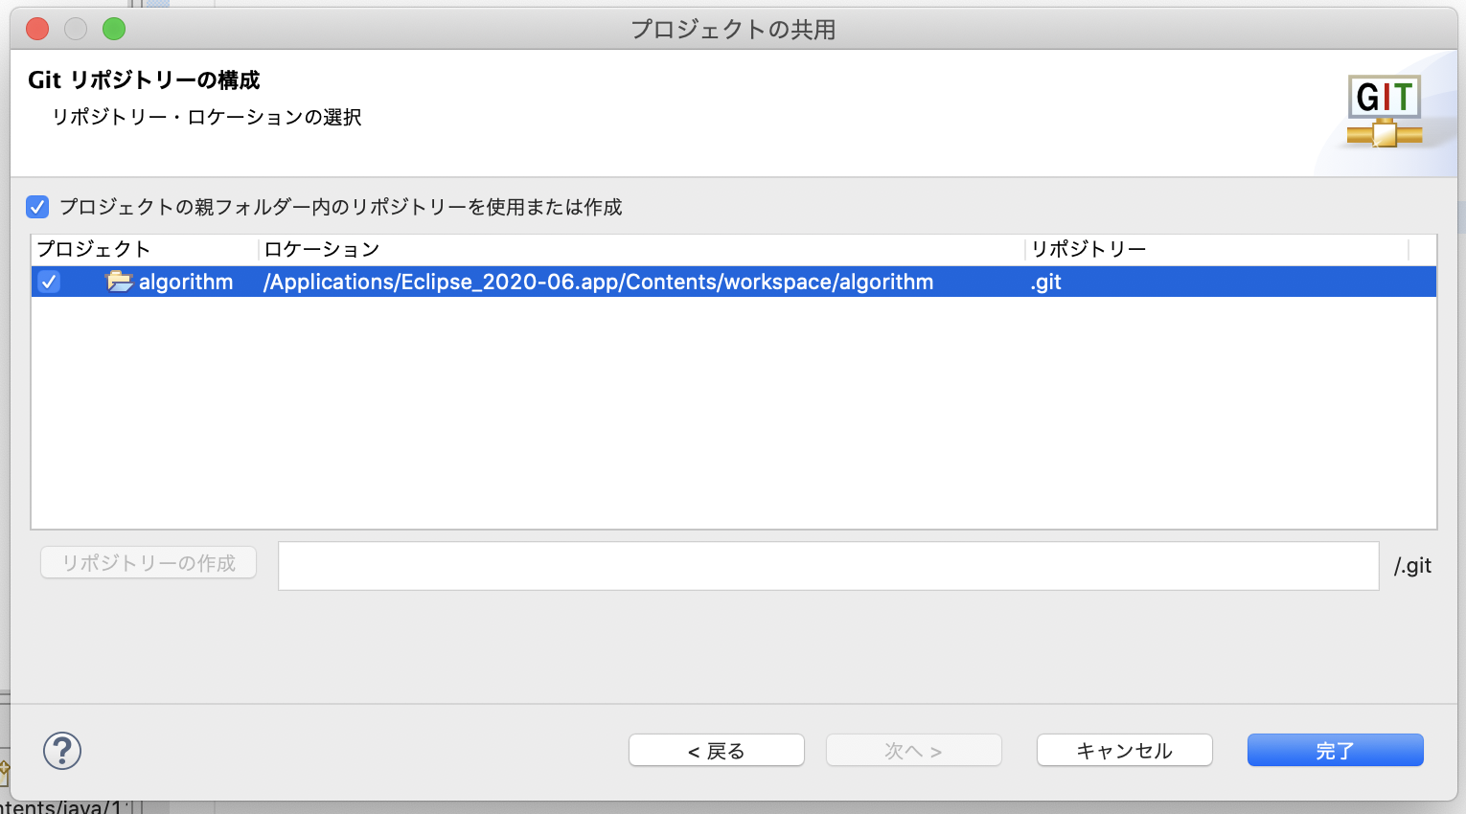Click the プロジェクト column header
Image resolution: width=1466 pixels, height=814 pixels.
[x=91, y=249]
